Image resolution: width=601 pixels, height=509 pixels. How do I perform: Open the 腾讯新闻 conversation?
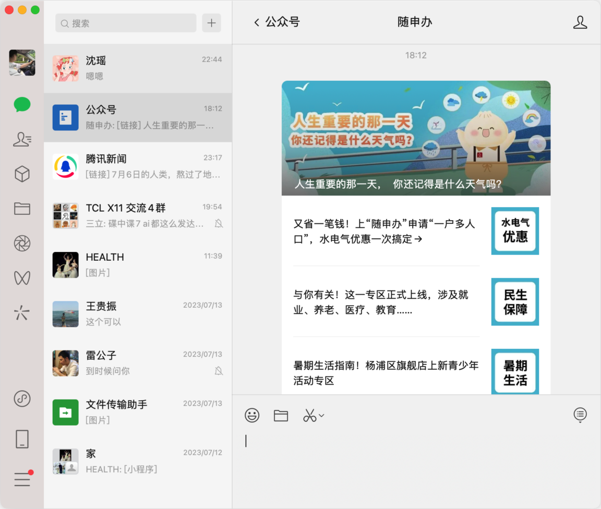[x=138, y=166]
